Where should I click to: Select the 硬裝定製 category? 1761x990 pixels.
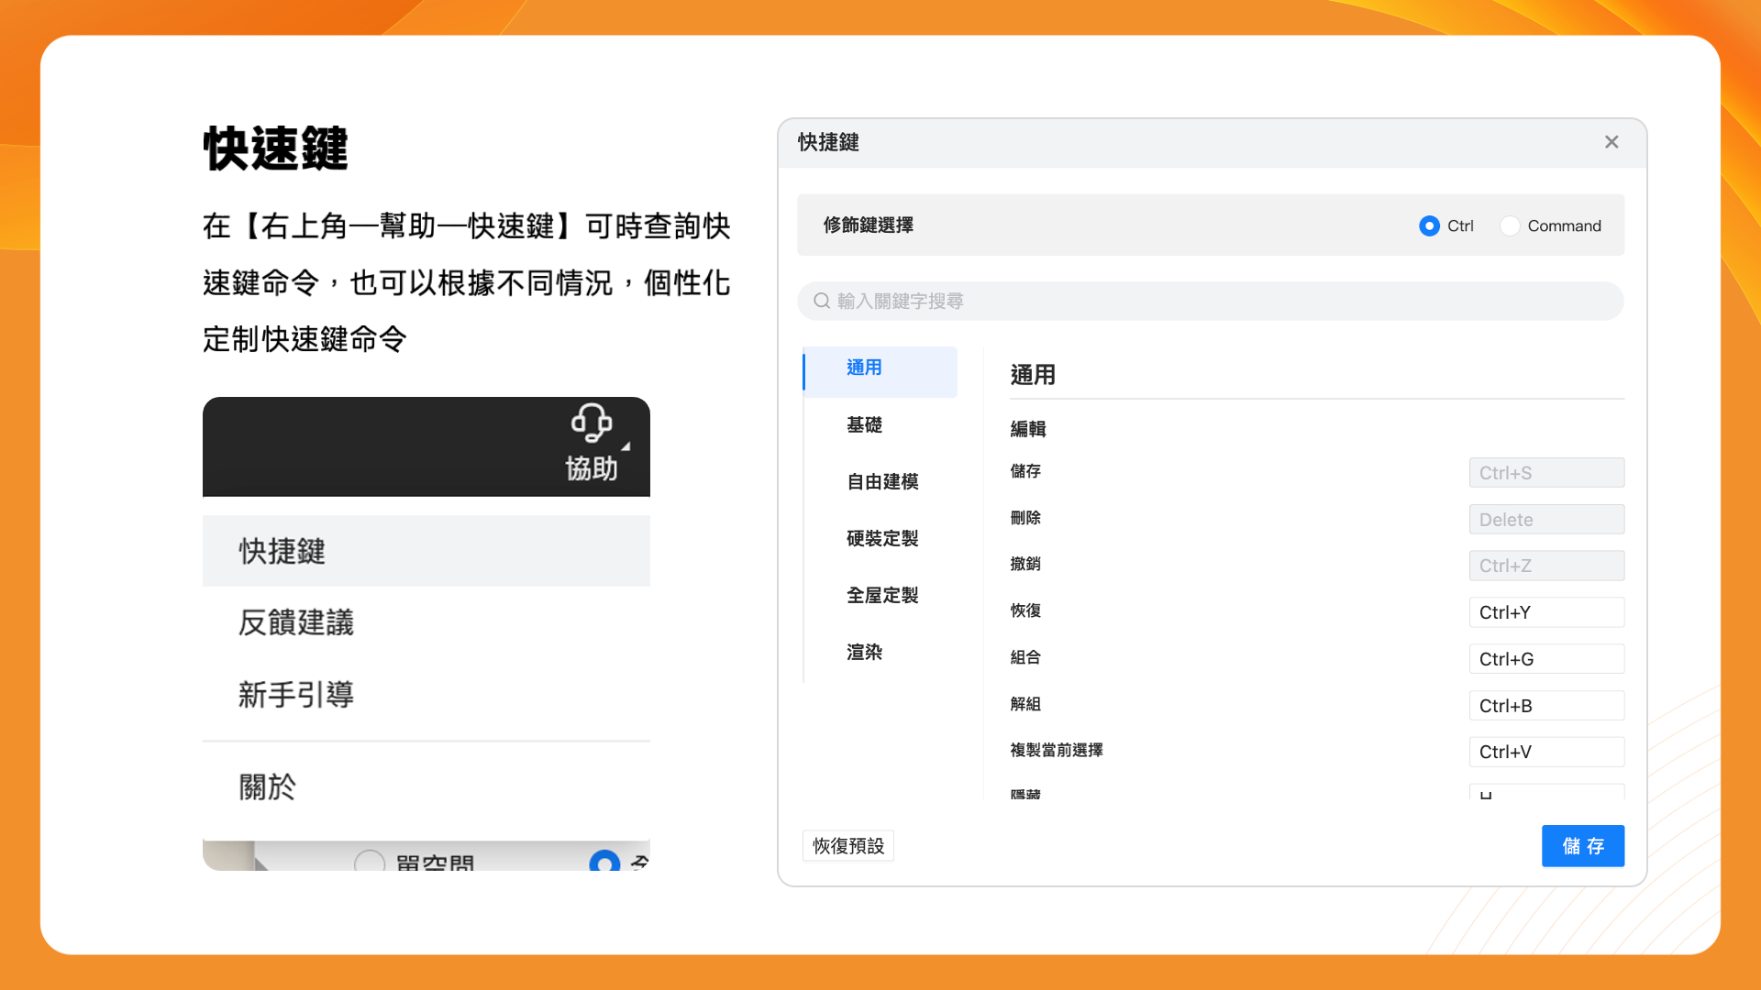tap(882, 538)
